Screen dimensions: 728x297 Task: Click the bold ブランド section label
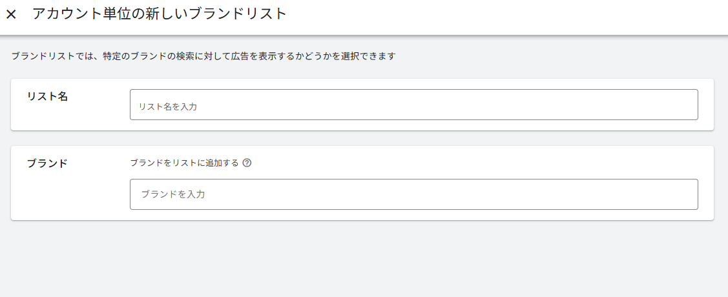pyautogui.click(x=47, y=163)
